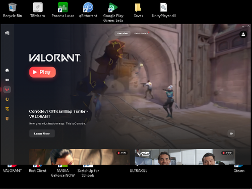This screenshot has height=189, width=252.
Task: Open the account profile icon
Action: [x=243, y=34]
